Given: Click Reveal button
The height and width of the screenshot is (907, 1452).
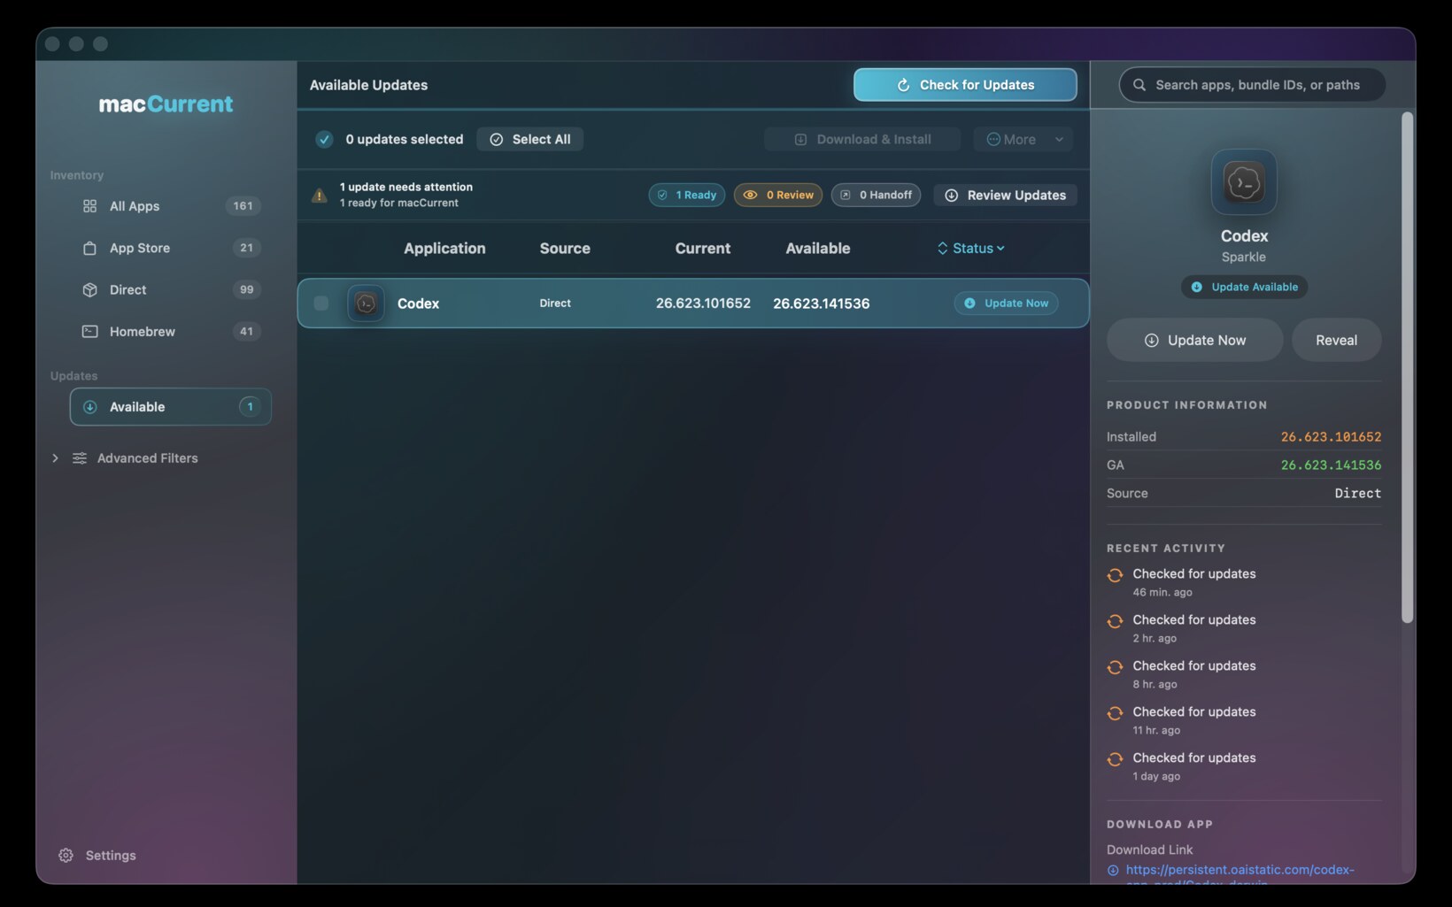Looking at the screenshot, I should 1336,341.
